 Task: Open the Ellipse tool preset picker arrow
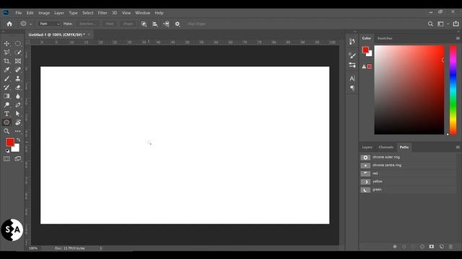click(30, 24)
